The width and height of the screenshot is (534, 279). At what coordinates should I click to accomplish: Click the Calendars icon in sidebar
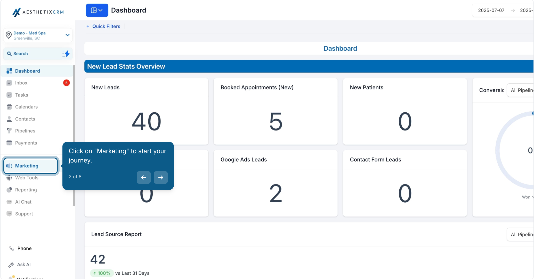(9, 107)
